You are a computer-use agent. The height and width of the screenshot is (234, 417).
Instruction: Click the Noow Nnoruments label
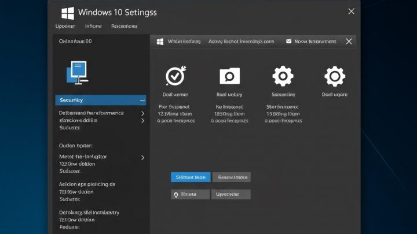[315, 42]
